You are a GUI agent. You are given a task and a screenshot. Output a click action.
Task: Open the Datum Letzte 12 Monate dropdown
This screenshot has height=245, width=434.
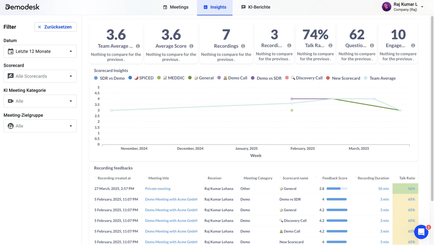pos(40,51)
